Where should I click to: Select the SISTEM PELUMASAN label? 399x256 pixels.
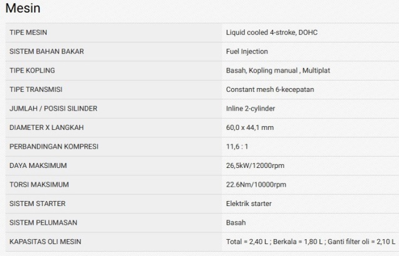(43, 223)
